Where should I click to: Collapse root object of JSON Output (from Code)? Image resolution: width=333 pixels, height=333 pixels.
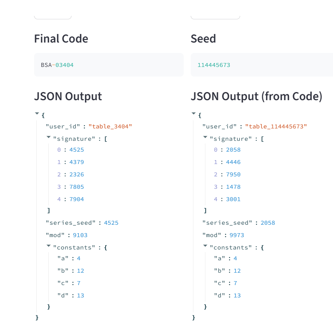point(194,114)
